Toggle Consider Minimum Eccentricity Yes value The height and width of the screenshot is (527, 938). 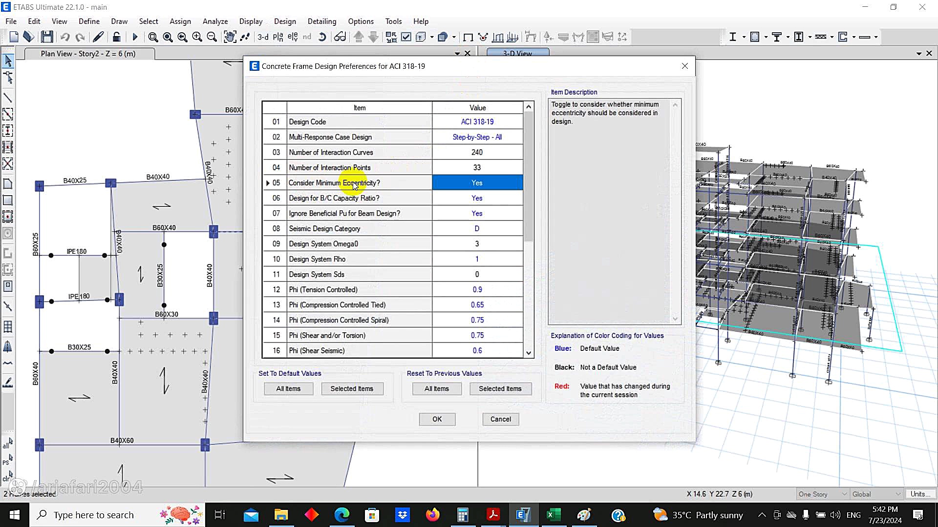(477, 183)
